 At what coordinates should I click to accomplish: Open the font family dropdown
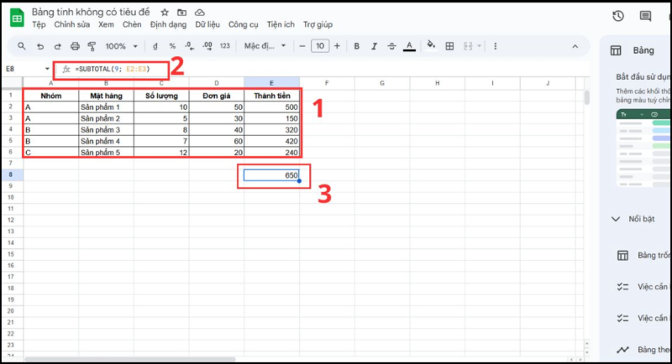coord(265,46)
